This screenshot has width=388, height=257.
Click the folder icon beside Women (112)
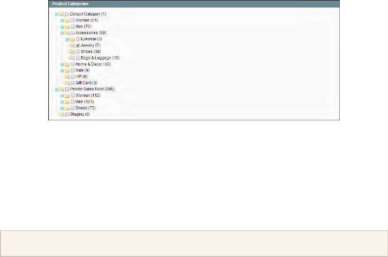click(67, 95)
